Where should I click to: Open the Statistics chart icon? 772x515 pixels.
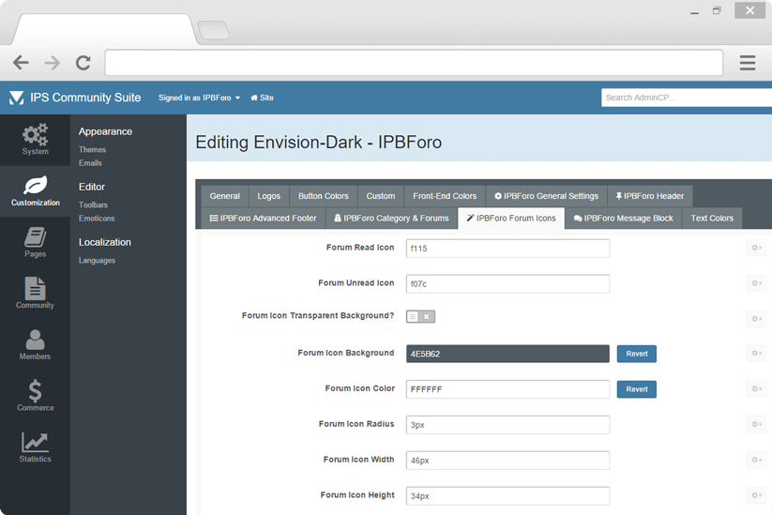(x=35, y=447)
